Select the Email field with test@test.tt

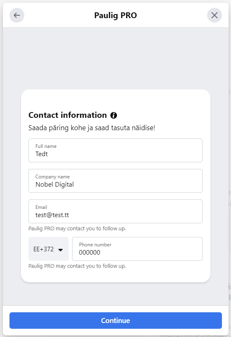115,211
